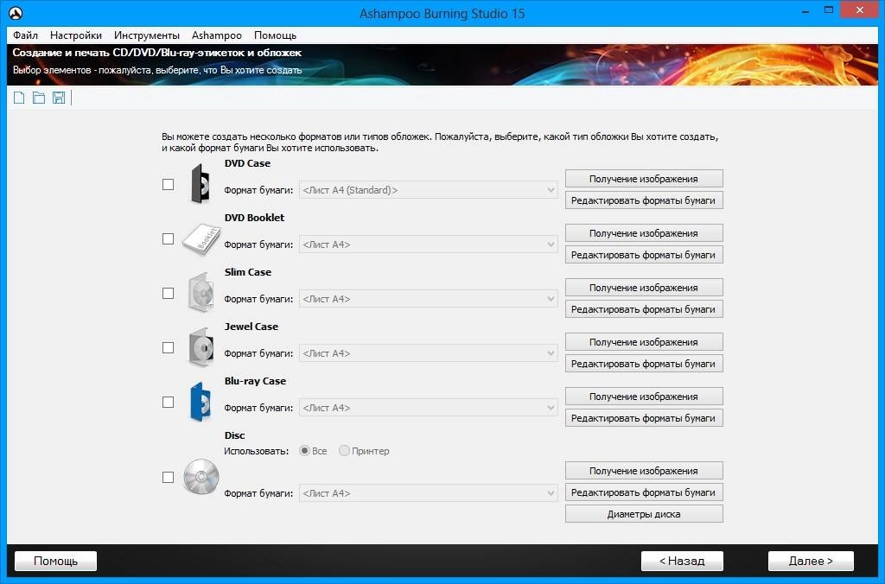Click Получение изображения for DVD Case
This screenshot has height=584, width=885.
click(644, 179)
